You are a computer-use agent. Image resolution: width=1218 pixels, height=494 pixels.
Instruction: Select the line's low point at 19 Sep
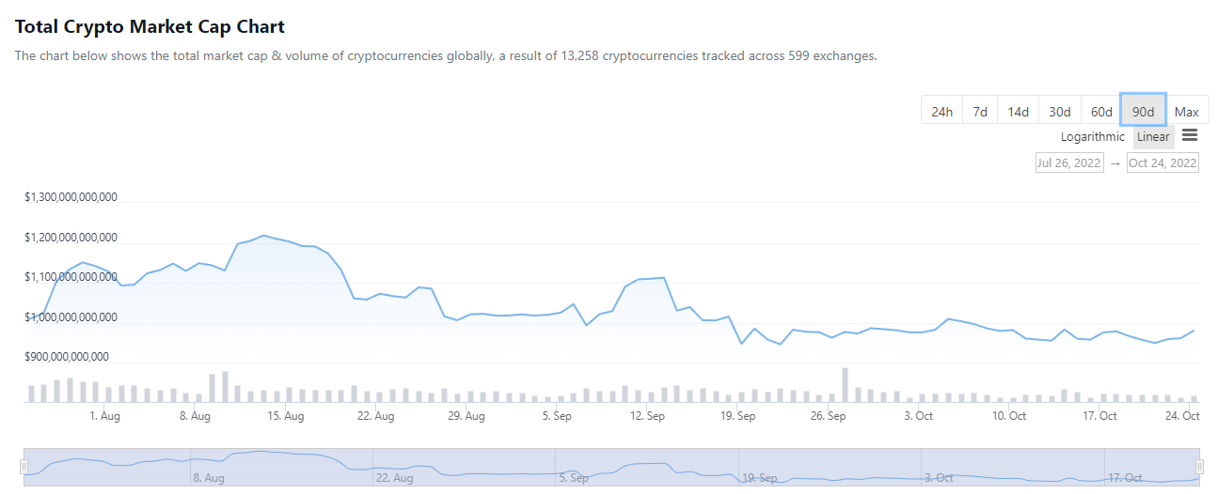click(x=741, y=344)
